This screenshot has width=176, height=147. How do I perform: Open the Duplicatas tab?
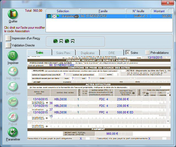tap(87, 53)
